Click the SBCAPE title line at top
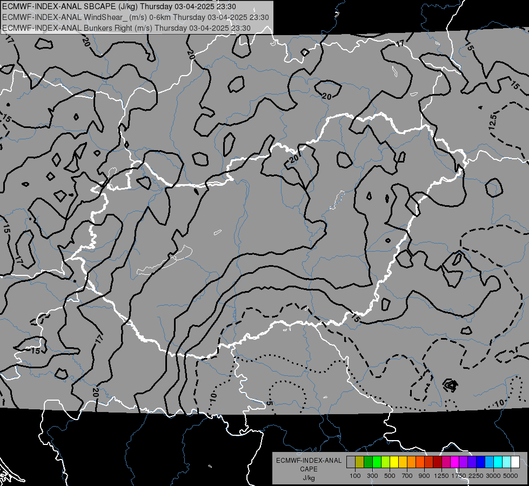 [119, 6]
